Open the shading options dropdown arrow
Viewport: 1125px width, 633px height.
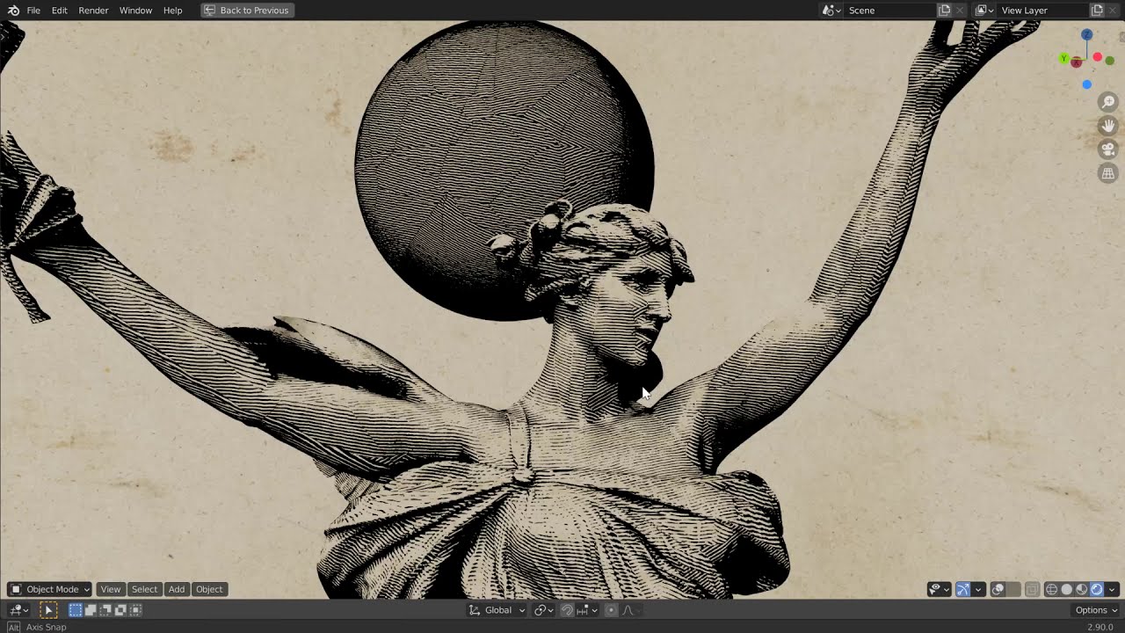coord(1112,589)
